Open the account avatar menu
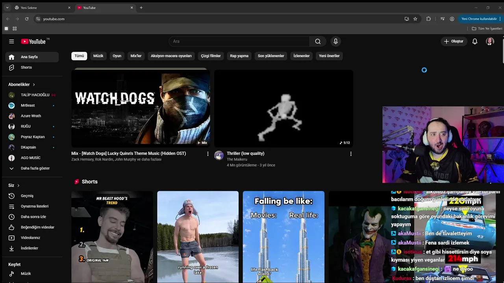The height and width of the screenshot is (283, 504). [490, 41]
